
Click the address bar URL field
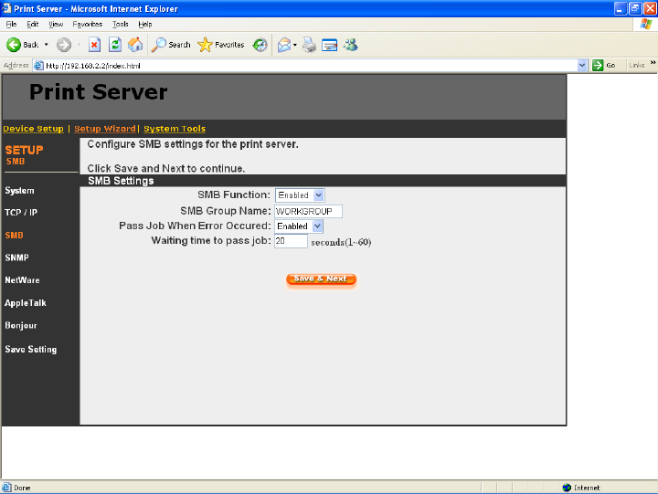pyautogui.click(x=311, y=66)
